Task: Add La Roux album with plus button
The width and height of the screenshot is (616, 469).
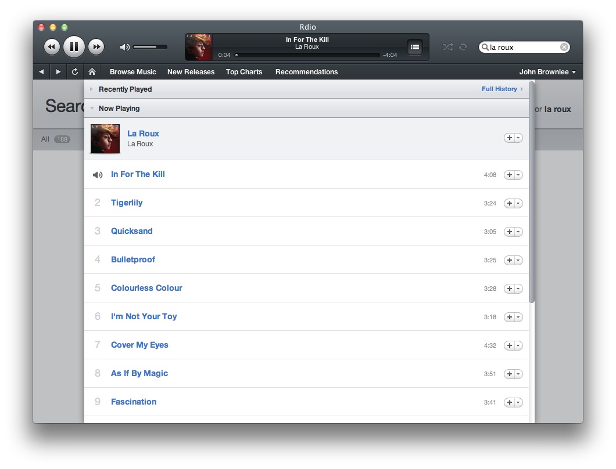Action: (509, 138)
